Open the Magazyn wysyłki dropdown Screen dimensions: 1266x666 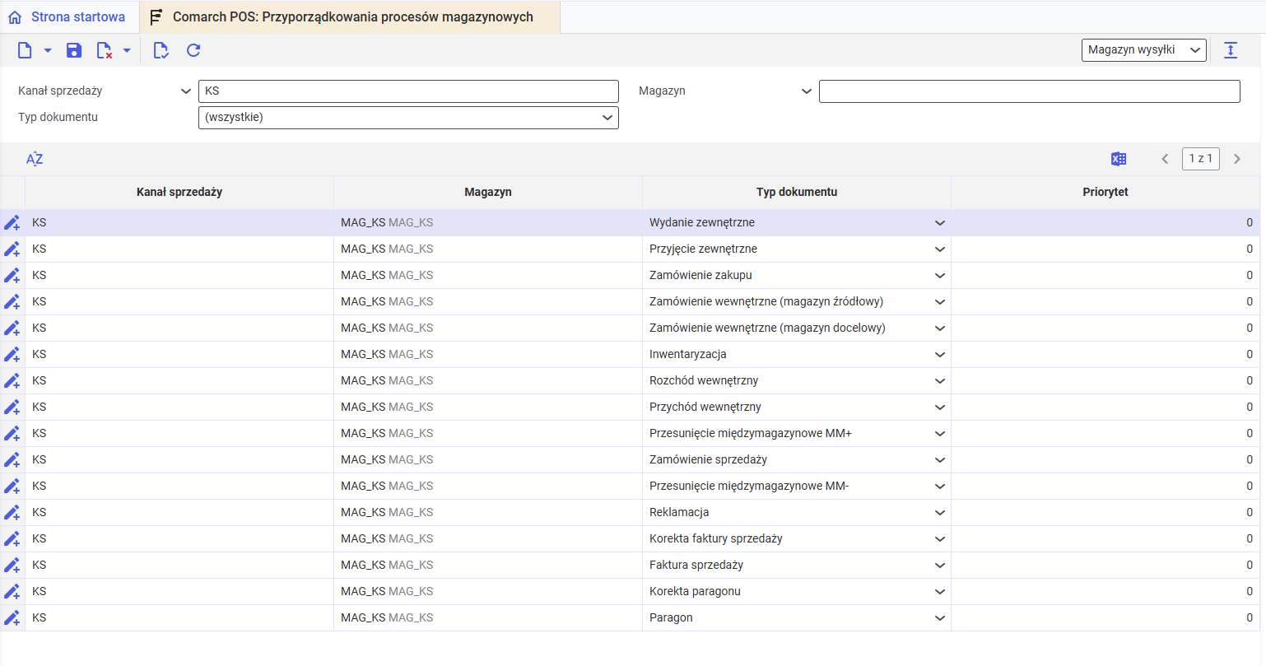pyautogui.click(x=1143, y=50)
